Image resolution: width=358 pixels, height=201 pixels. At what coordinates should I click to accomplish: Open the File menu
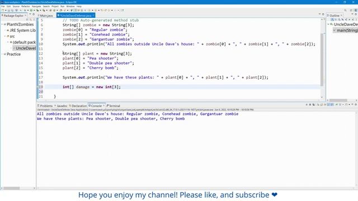3,6
